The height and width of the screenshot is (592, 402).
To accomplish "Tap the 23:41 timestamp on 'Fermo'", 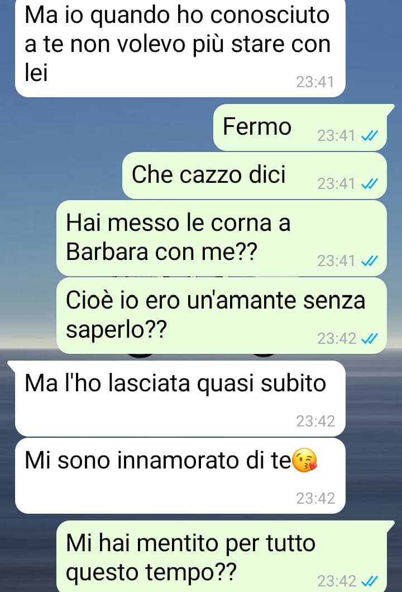I will 336,135.
